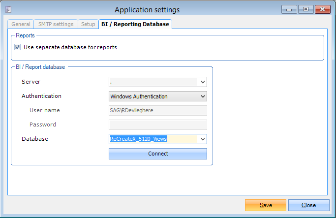Switch to the General tab
Viewport: 336px width, 218px height.
[21, 24]
